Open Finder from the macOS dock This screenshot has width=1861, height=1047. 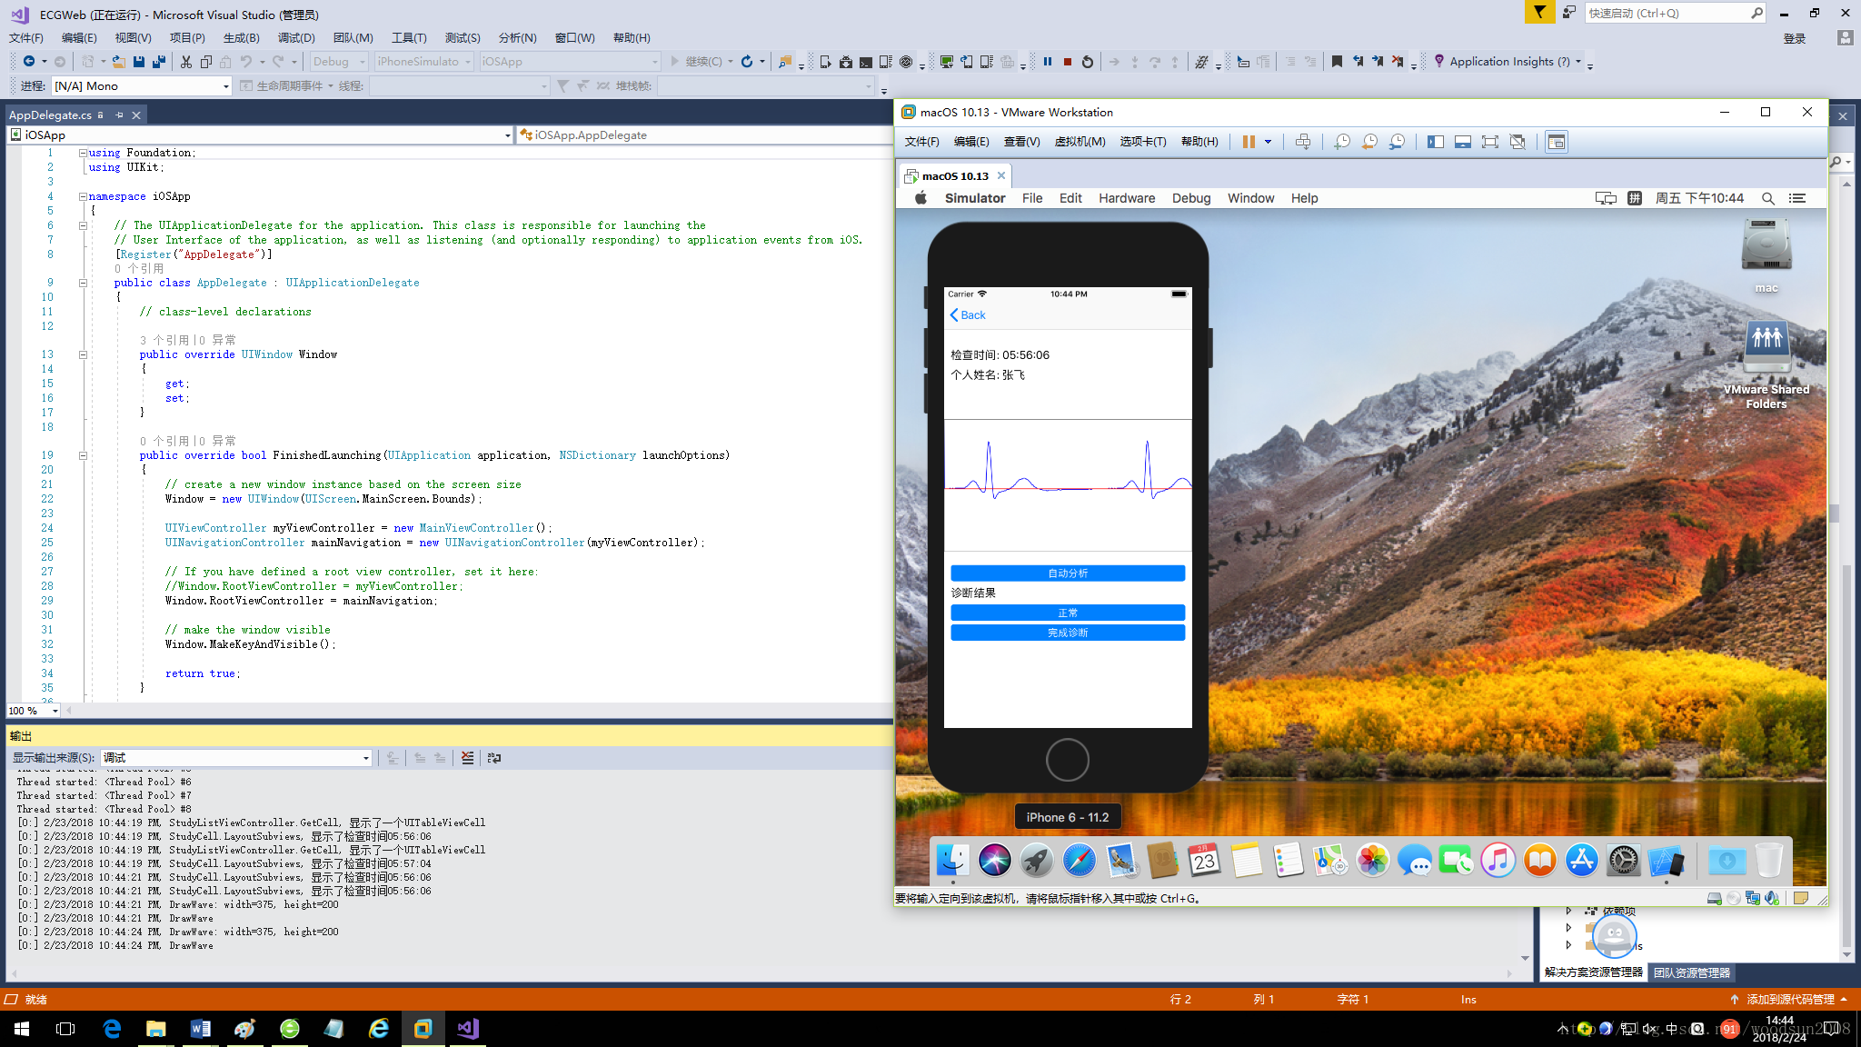click(952, 860)
